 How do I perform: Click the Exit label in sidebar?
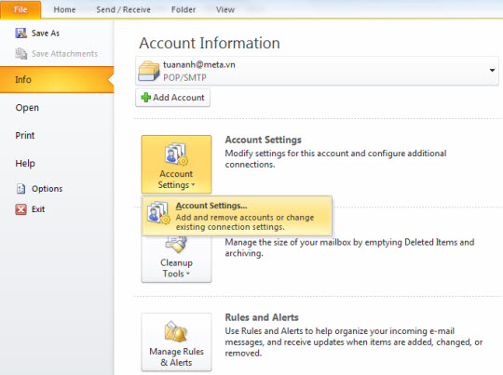(x=38, y=209)
